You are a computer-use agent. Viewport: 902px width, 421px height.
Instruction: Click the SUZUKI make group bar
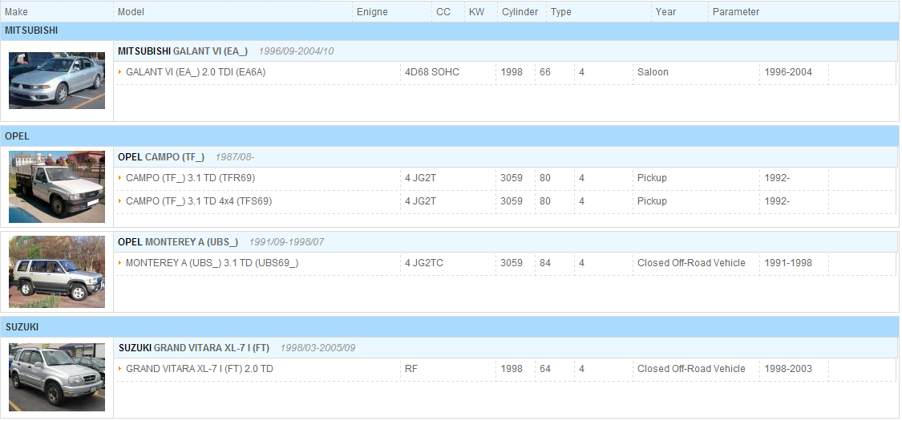click(x=449, y=326)
